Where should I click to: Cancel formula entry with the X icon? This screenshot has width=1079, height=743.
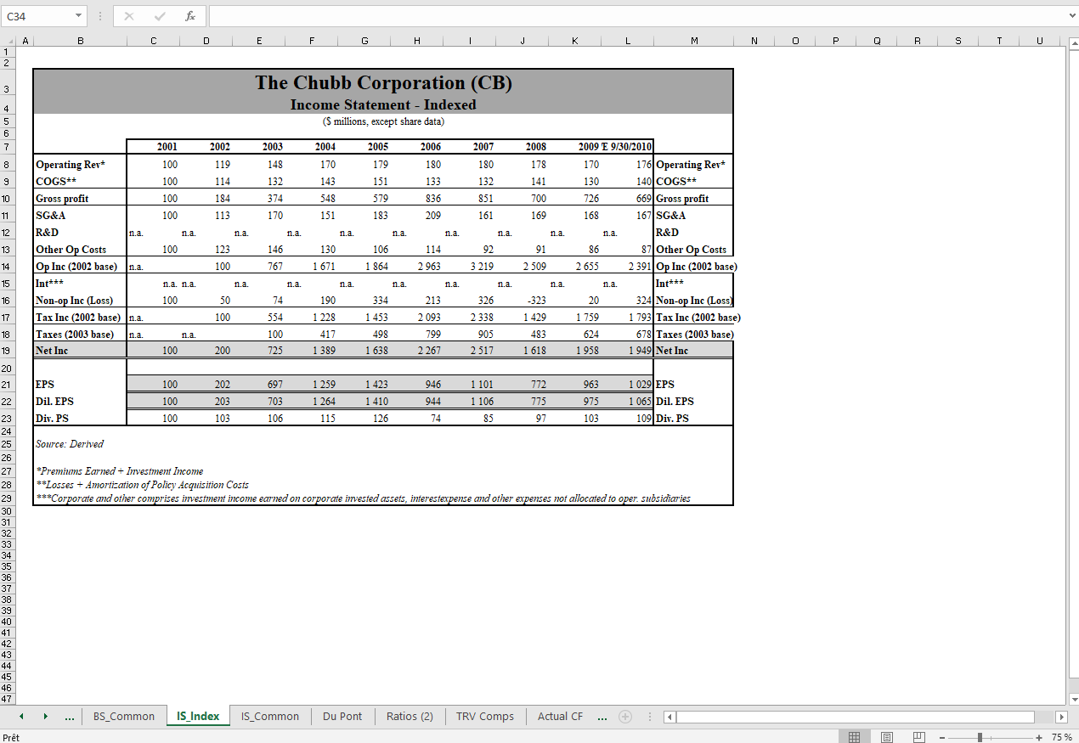tap(129, 16)
